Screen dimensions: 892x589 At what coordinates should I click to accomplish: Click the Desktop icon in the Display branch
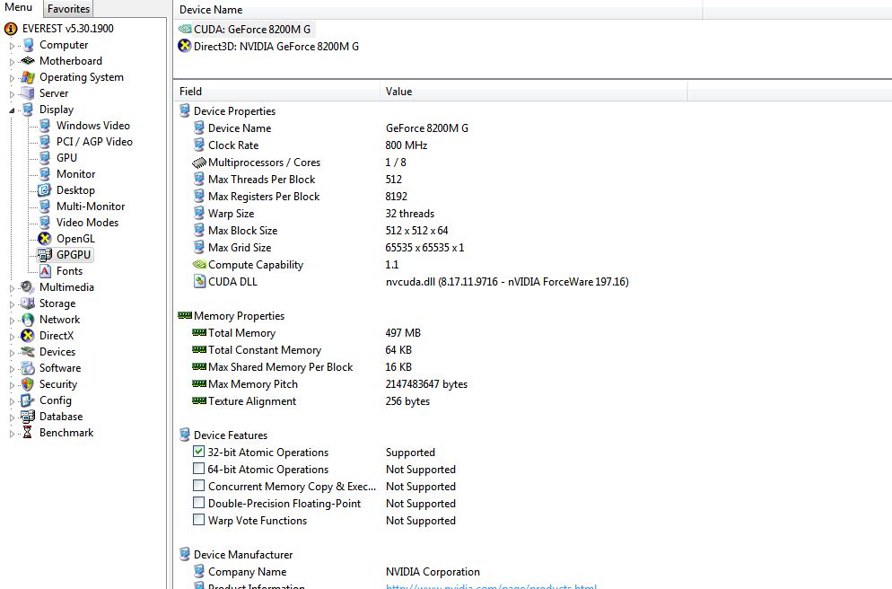coord(45,190)
